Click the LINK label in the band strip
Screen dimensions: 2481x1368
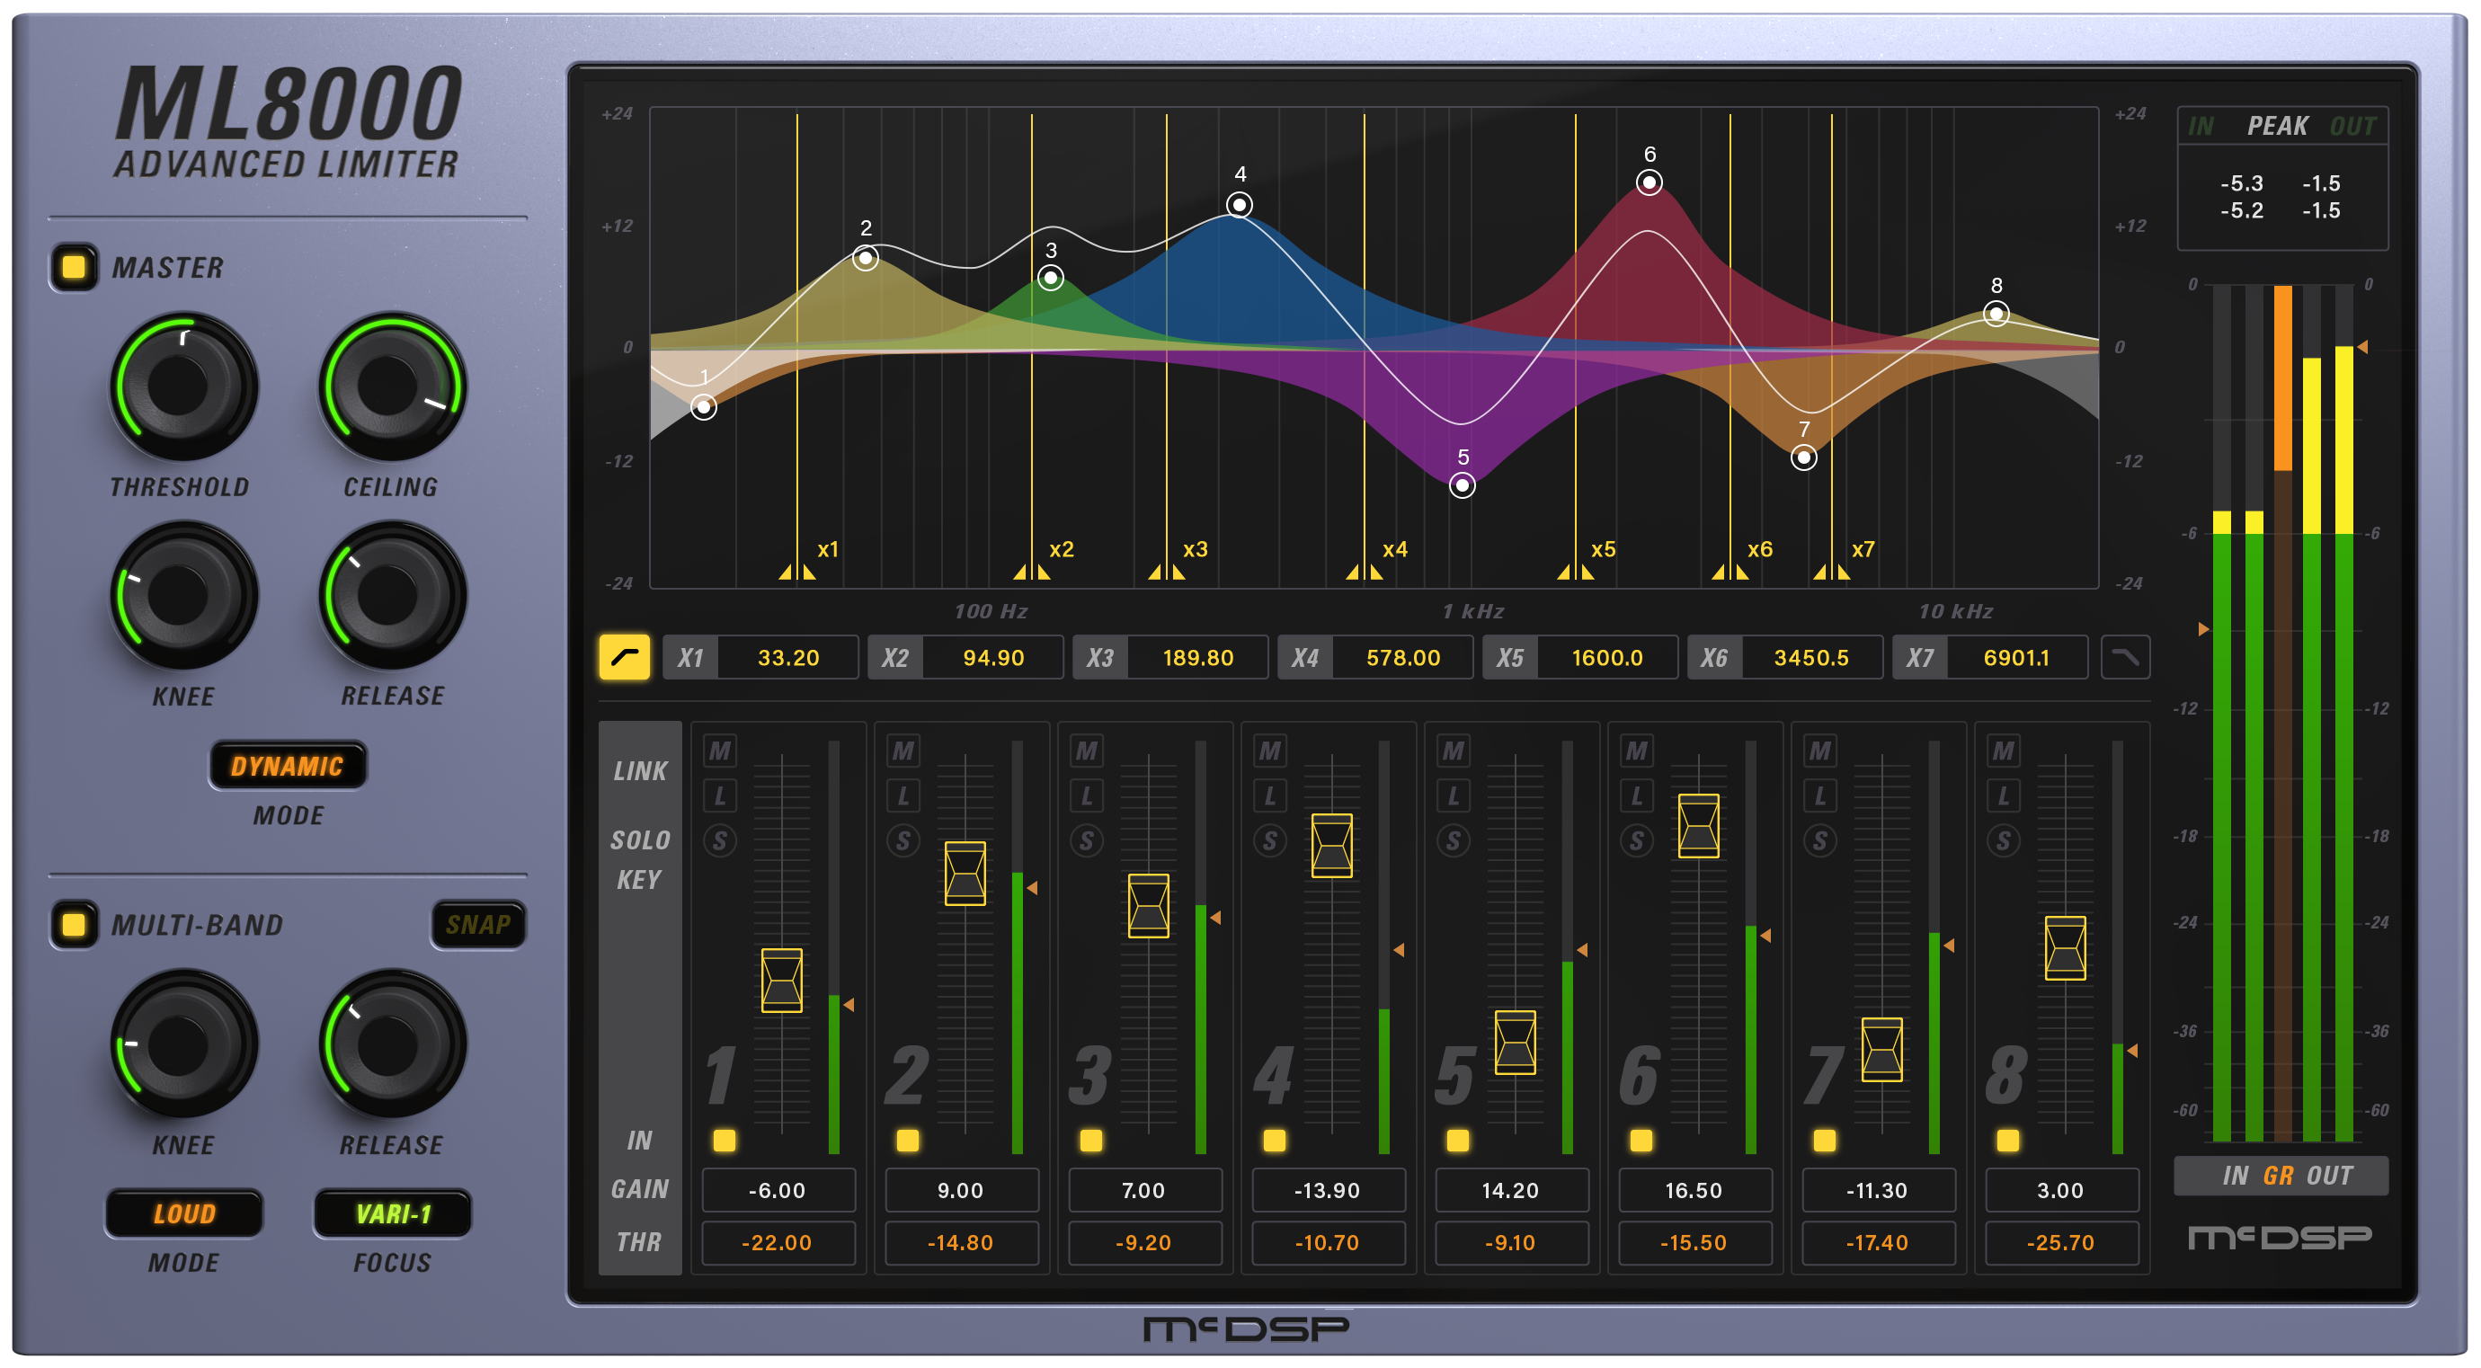[639, 771]
